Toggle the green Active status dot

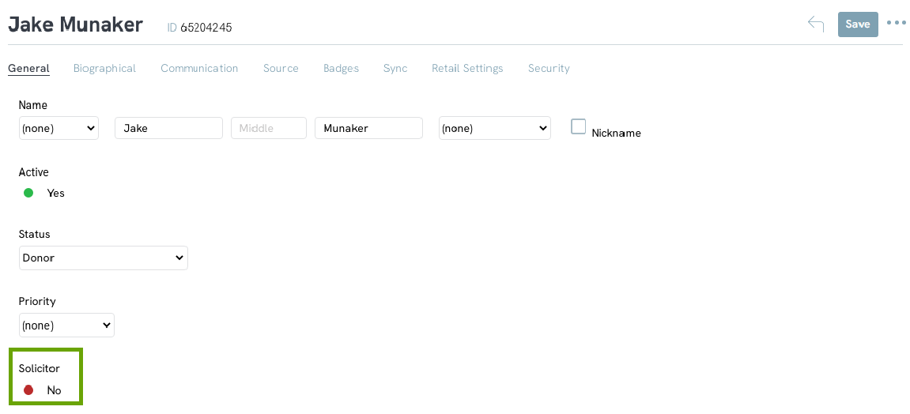click(28, 193)
